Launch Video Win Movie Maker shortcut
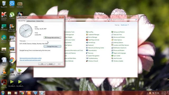169x95 pixels. [x=12, y=28]
